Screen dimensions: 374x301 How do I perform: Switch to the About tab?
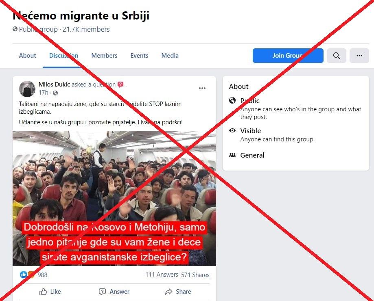[27, 56]
